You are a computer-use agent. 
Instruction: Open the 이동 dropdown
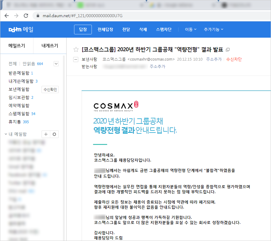pyautogui.click(x=191, y=30)
